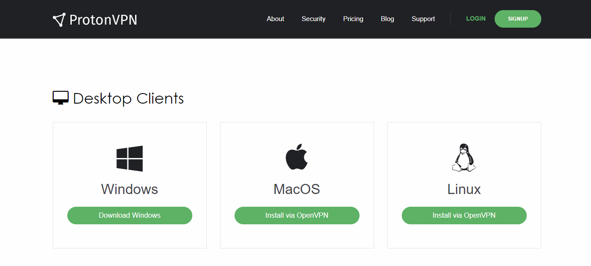Click the Linux Tux penguin icon
The height and width of the screenshot is (266, 591).
464,158
